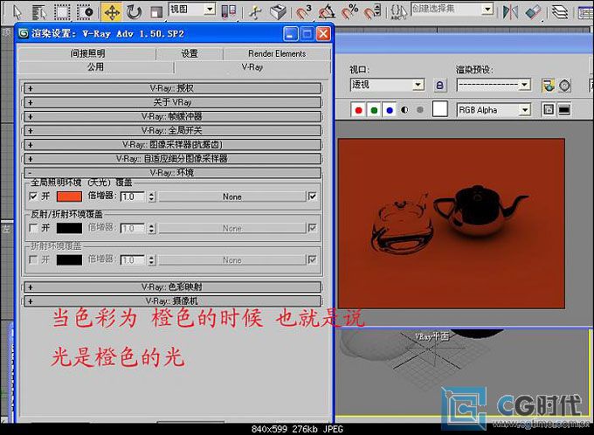Screen dimensions: 594x435
Task: Click environment and effects icon in render window
Action: [564, 86]
